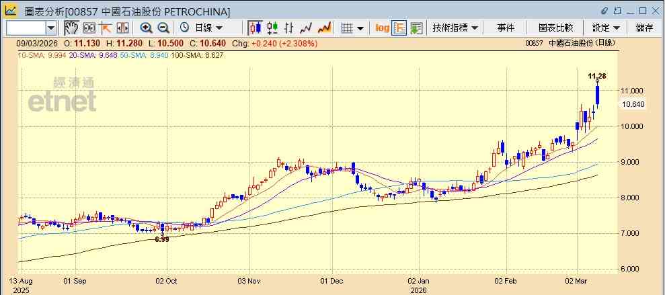
Task: Click the 11.000 price axis label
Action: (633, 91)
